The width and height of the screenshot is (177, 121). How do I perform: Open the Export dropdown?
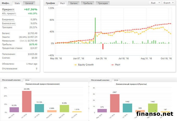(168, 3)
